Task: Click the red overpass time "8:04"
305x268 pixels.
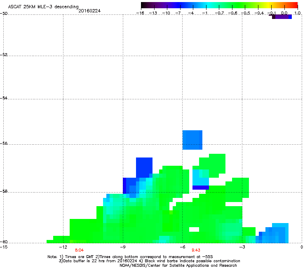Action: [80, 250]
